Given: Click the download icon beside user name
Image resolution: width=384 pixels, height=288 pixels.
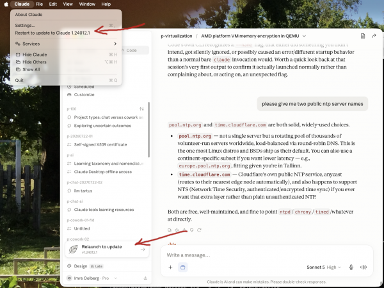Looking at the screenshot, I should [x=145, y=278].
